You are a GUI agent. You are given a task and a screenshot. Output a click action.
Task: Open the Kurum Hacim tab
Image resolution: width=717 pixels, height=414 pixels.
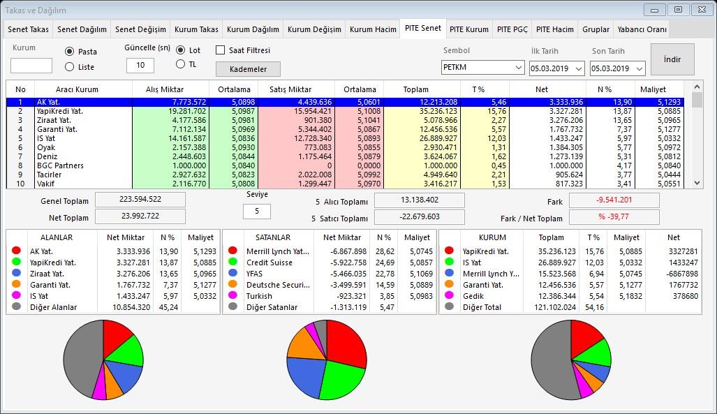373,29
